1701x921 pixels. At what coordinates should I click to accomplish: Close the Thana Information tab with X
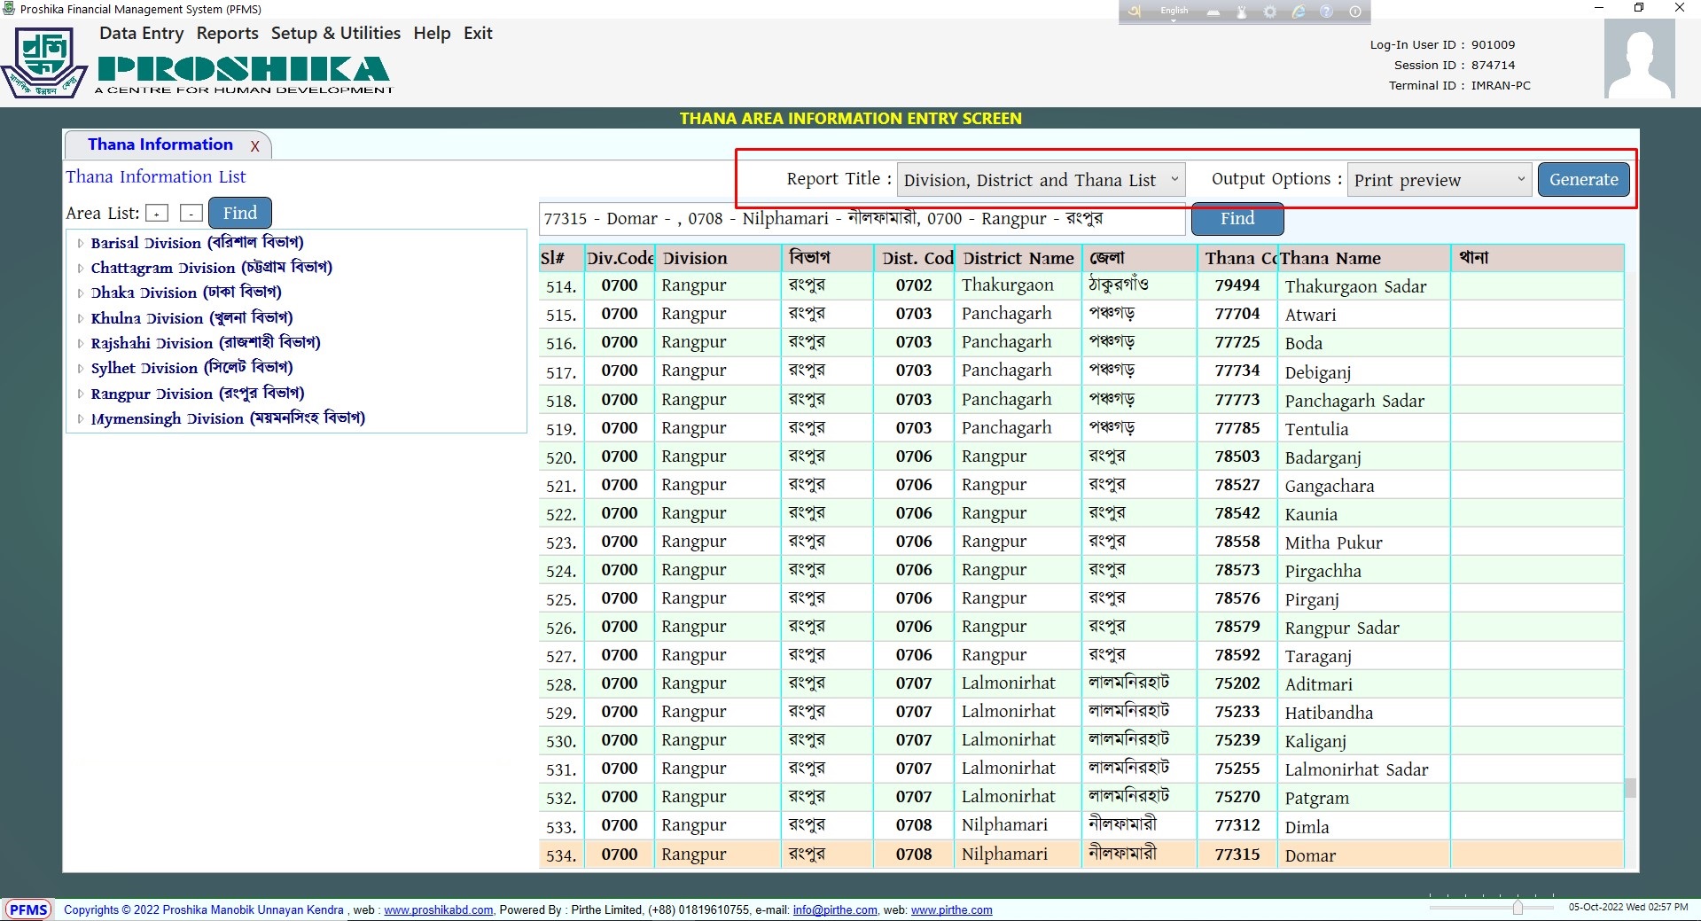pos(255,146)
